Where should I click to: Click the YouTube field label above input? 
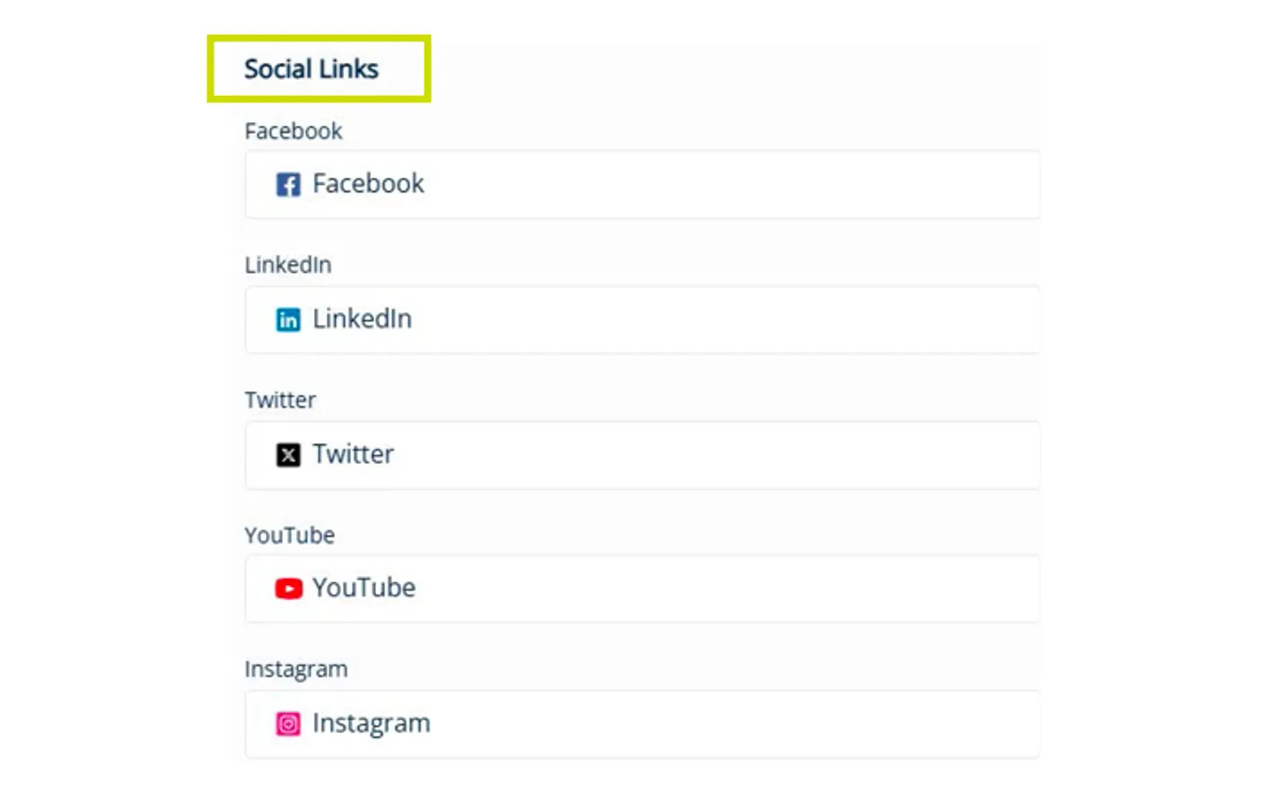point(290,536)
